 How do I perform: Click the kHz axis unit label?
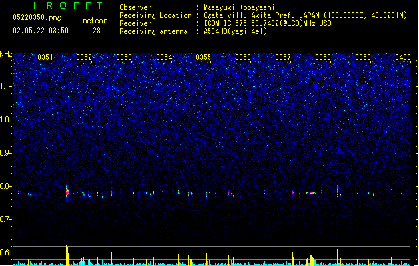click(6, 54)
